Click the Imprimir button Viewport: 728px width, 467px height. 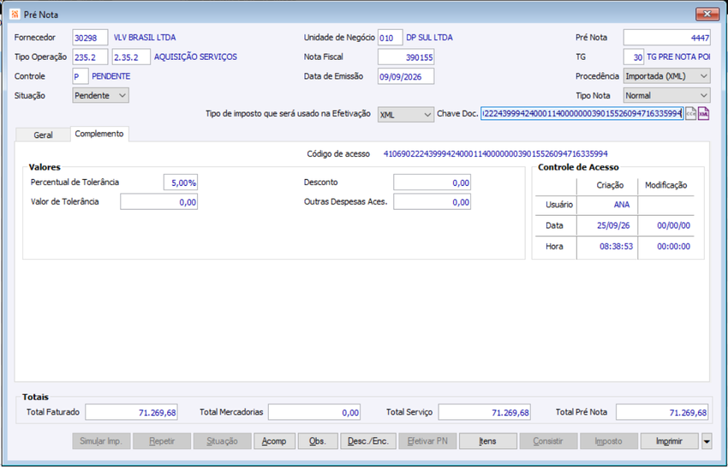(x=669, y=441)
